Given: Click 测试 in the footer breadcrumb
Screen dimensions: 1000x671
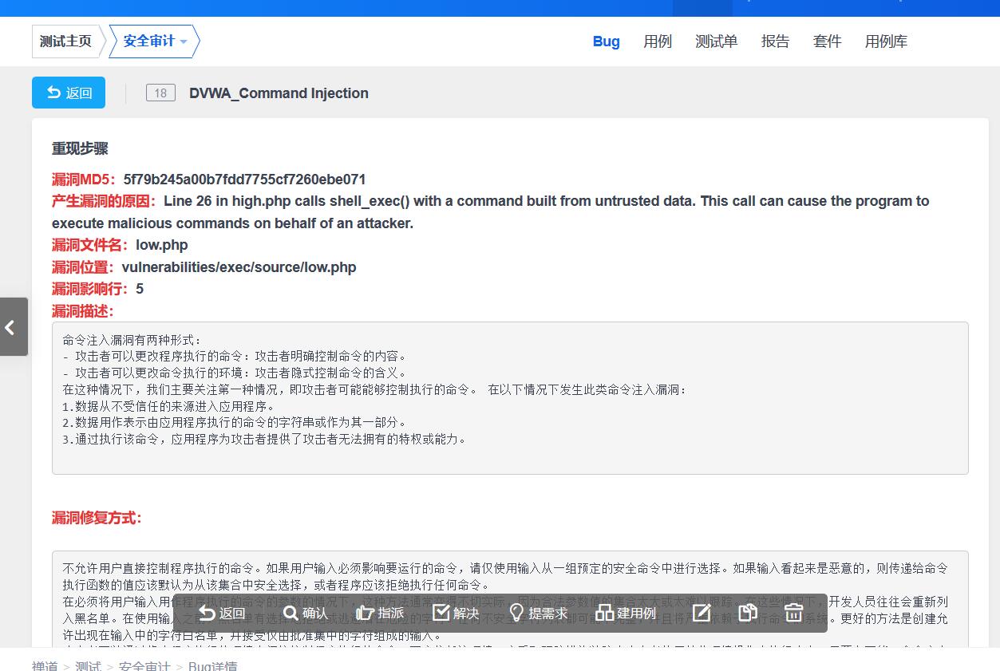Looking at the screenshot, I should point(88,666).
